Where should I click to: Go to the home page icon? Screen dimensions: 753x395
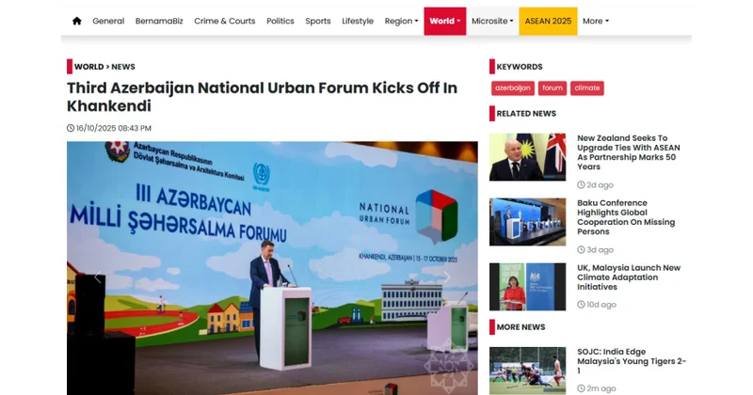click(77, 21)
